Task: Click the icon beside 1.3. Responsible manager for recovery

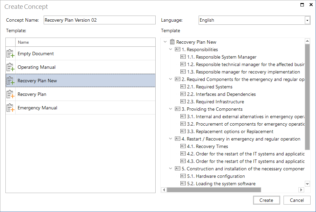Action: (x=183, y=72)
